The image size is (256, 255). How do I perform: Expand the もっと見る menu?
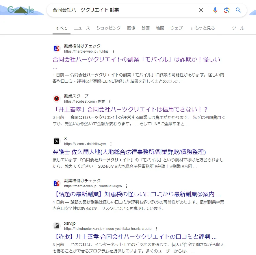pos(202,28)
